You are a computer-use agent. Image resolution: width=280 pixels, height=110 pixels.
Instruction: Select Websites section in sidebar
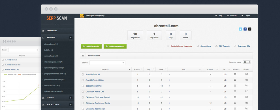[x=58, y=38]
